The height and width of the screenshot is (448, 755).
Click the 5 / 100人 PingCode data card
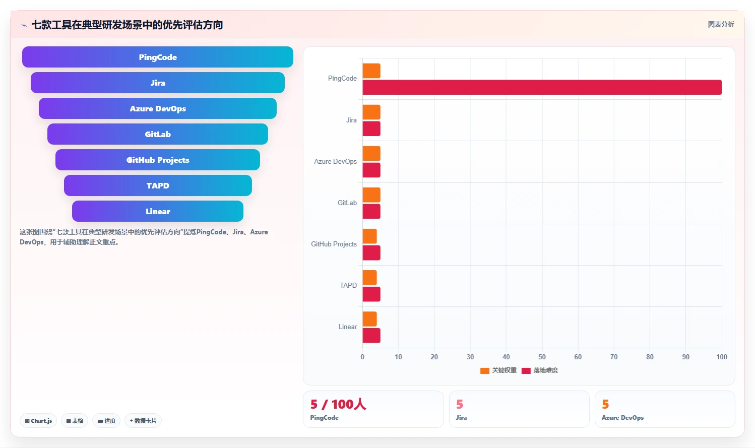click(x=373, y=409)
